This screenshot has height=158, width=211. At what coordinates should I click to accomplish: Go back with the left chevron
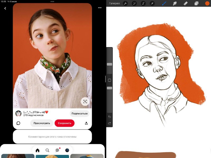(5, 8)
